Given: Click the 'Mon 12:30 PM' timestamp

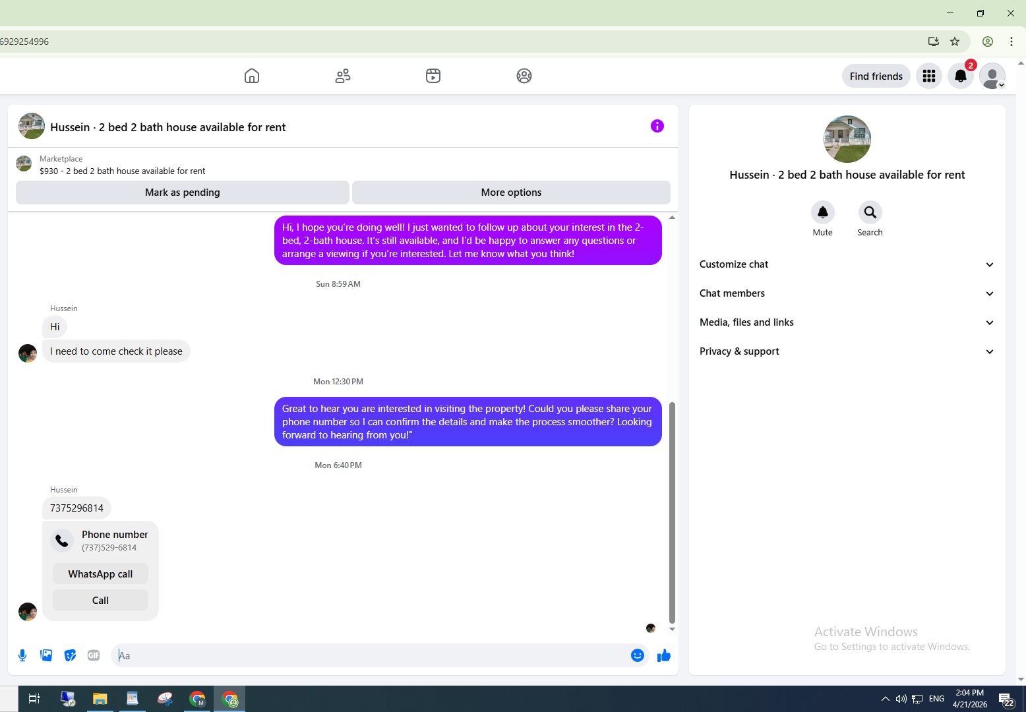Looking at the screenshot, I should (338, 382).
